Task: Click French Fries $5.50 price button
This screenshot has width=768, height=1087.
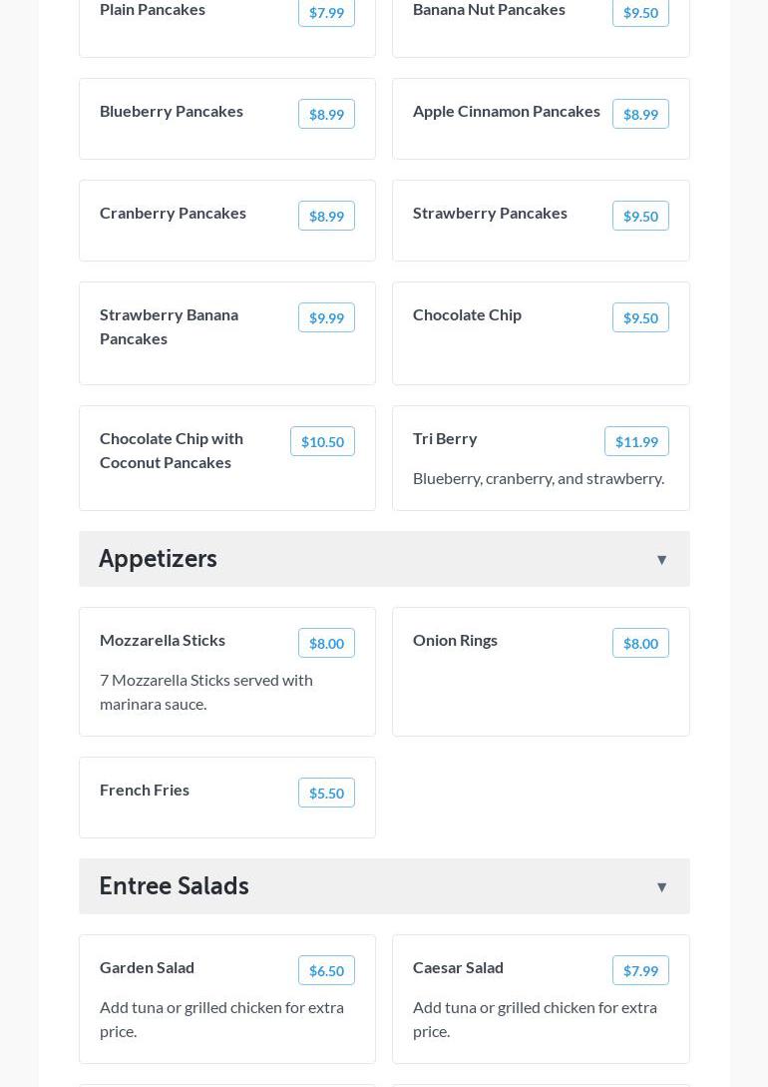Action: coord(326,794)
